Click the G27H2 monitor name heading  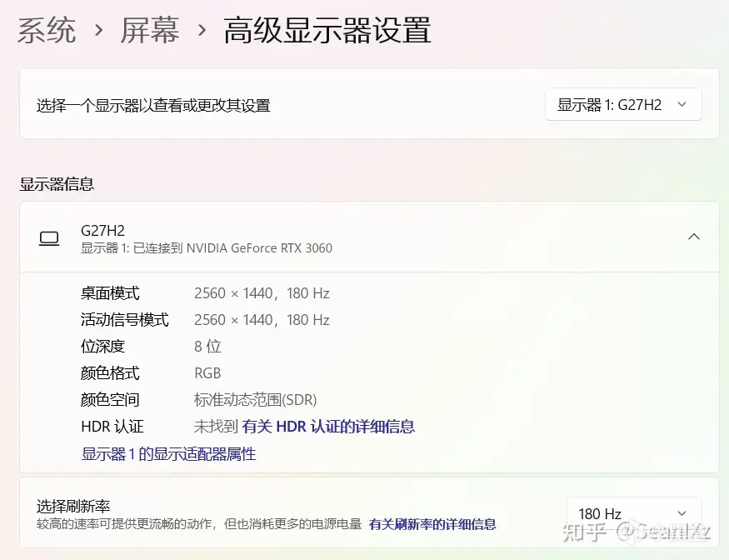coord(102,231)
